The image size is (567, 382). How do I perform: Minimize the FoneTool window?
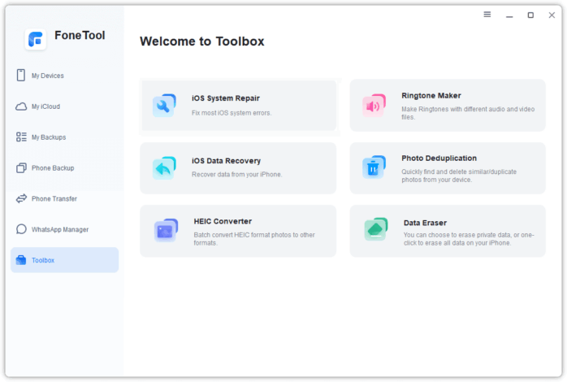point(509,15)
